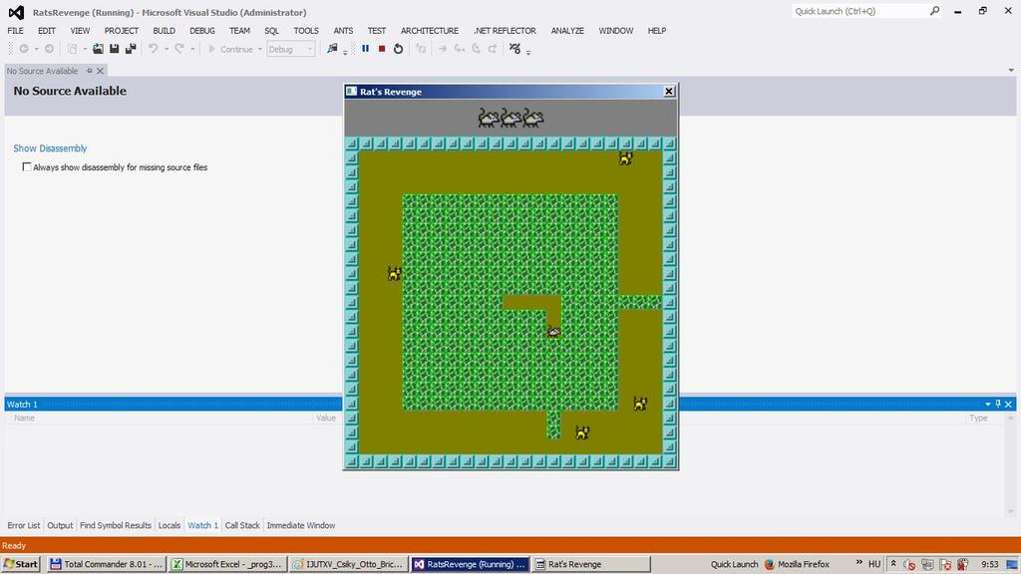This screenshot has height=574, width=1021.
Task: Click the Visual Studio logo icon
Action: [x=16, y=12]
